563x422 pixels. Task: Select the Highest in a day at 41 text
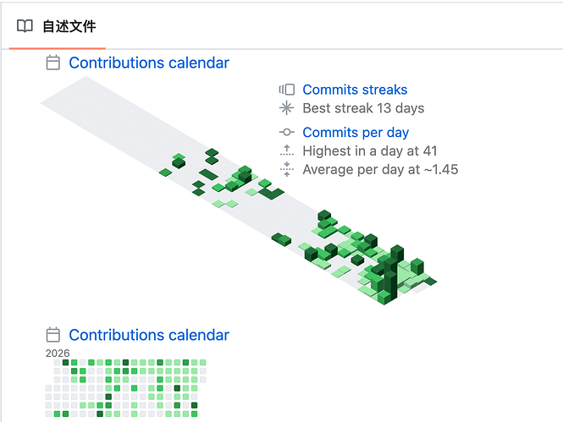click(x=370, y=151)
